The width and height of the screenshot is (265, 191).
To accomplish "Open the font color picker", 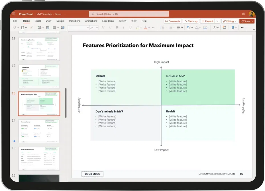I will tap(146, 28).
